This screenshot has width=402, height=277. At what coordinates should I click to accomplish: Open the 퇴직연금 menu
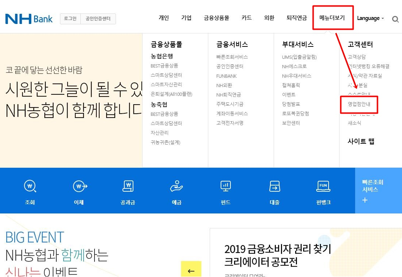coord(297,18)
